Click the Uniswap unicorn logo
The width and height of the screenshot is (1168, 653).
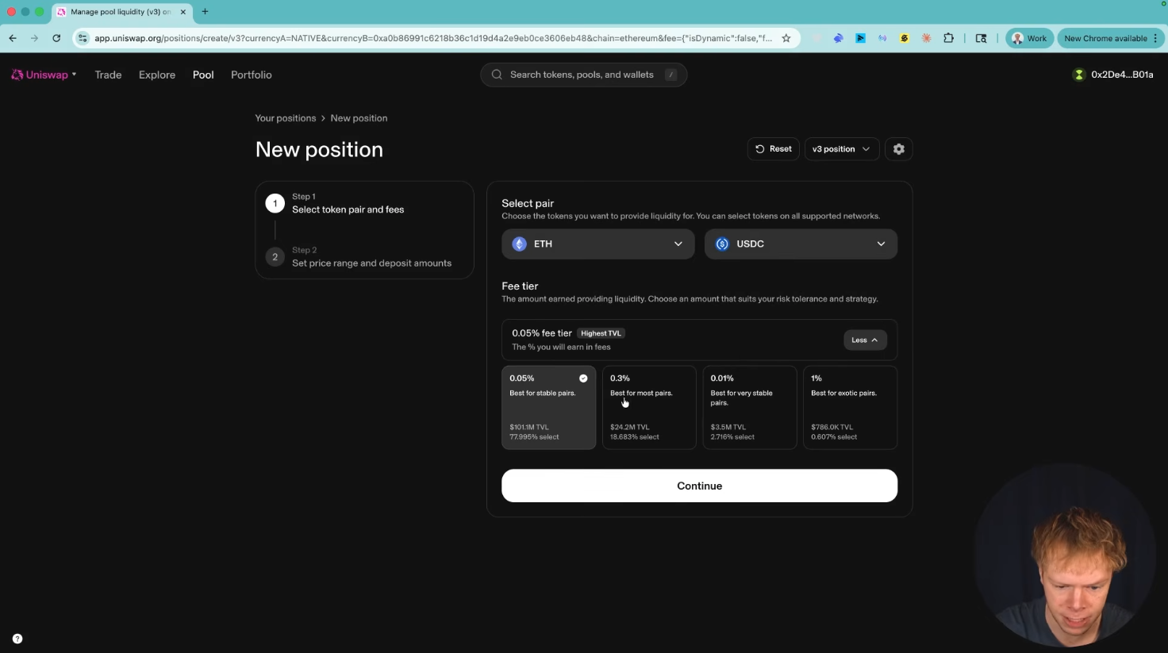(17, 75)
